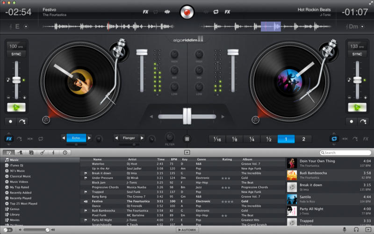374x234 pixels.
Task: Select the 1/4 loop length
Action: click(x=252, y=139)
